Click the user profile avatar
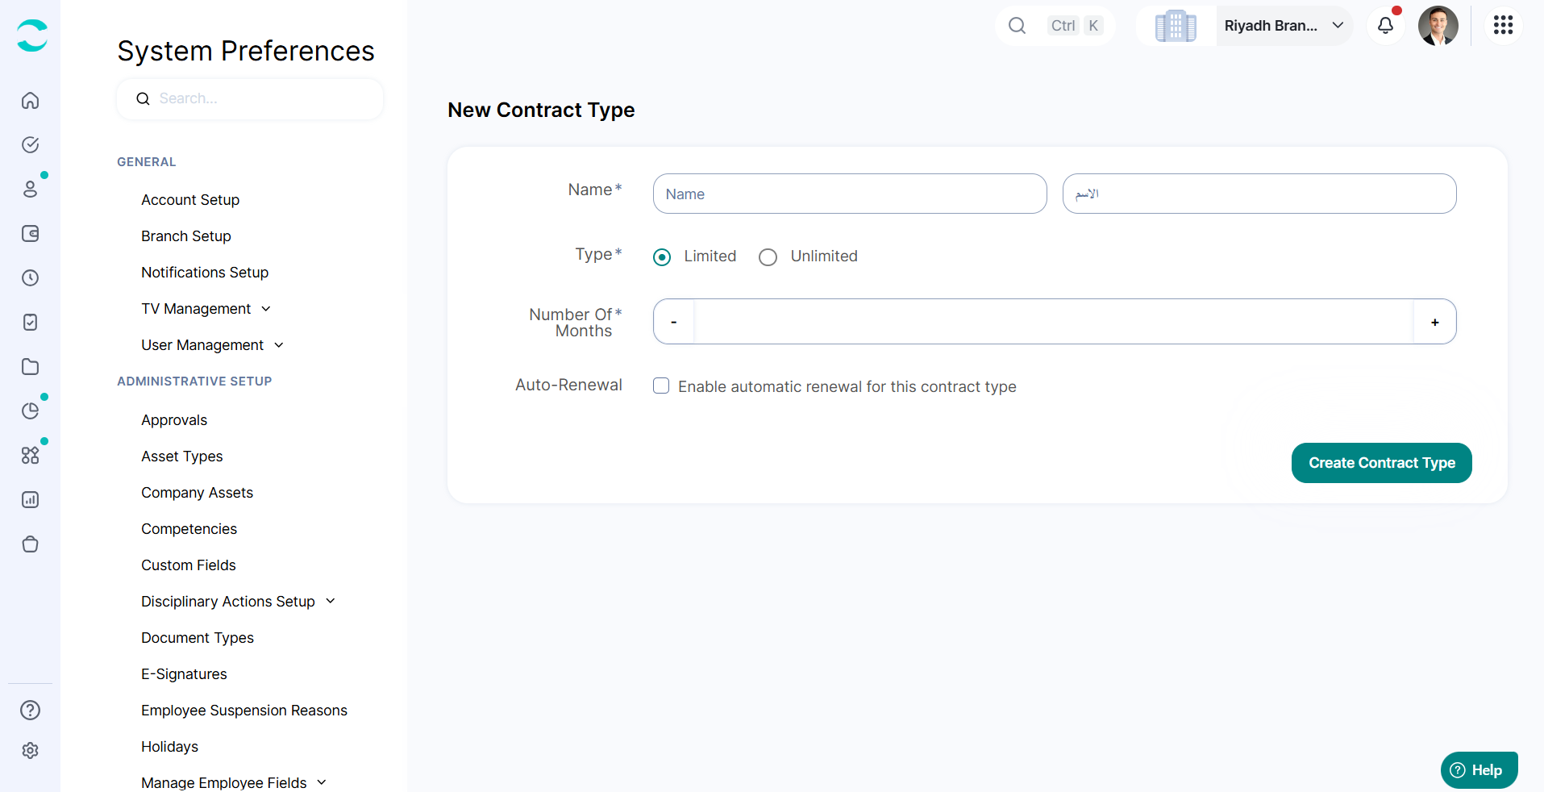1544x792 pixels. 1438,26
